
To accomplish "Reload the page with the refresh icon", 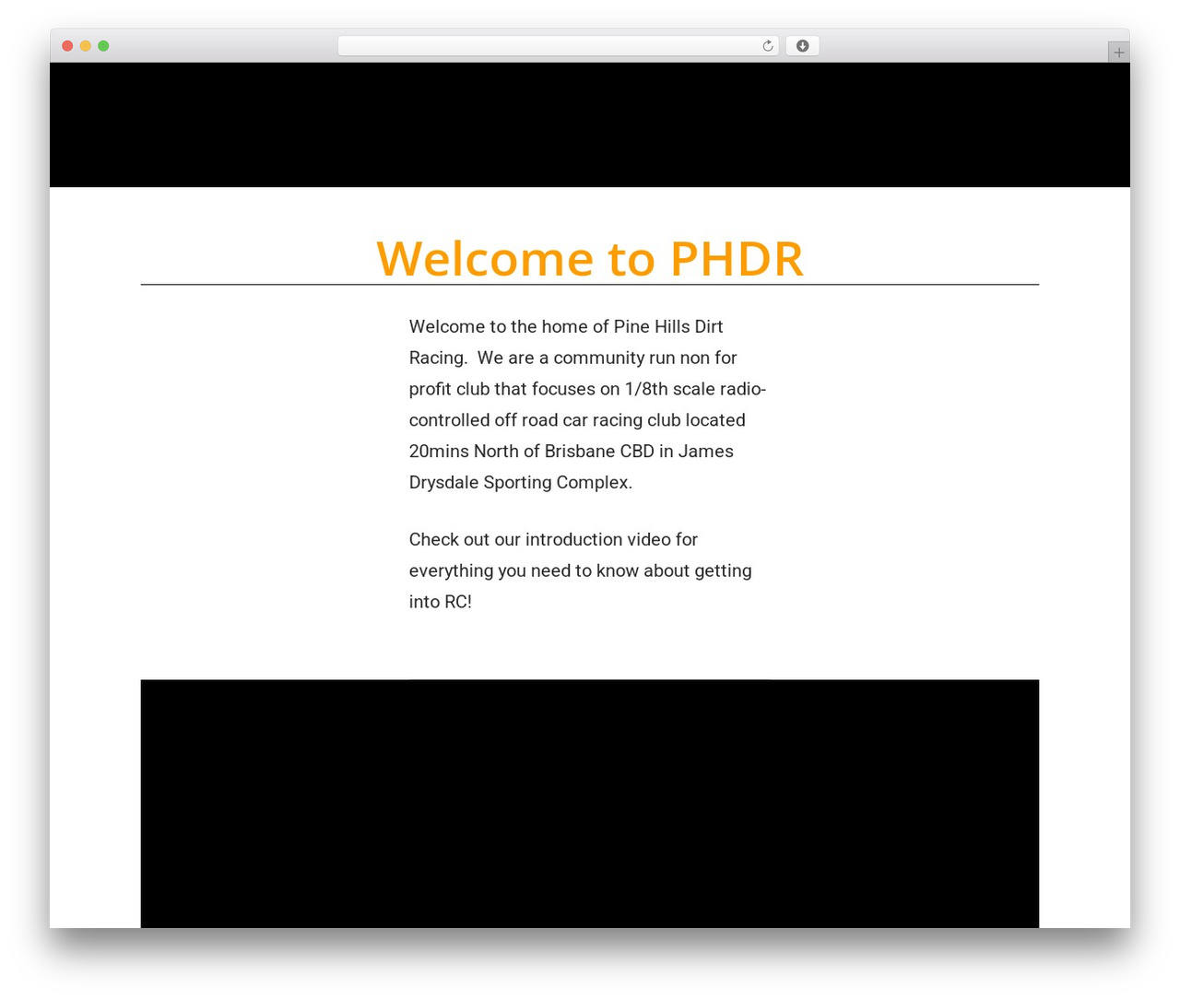I will pyautogui.click(x=767, y=46).
